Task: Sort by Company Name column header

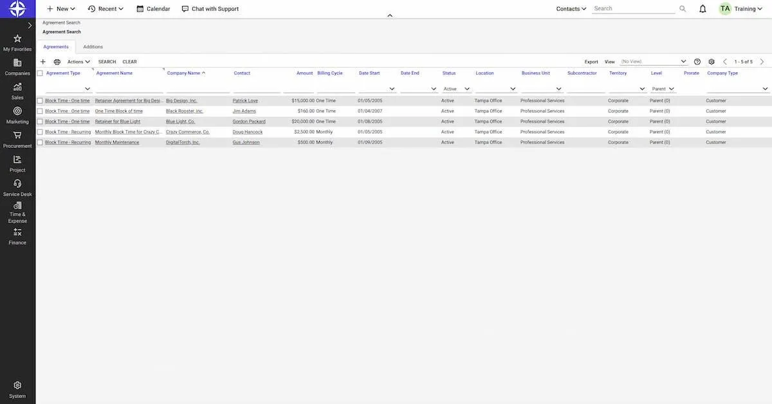Action: point(183,73)
